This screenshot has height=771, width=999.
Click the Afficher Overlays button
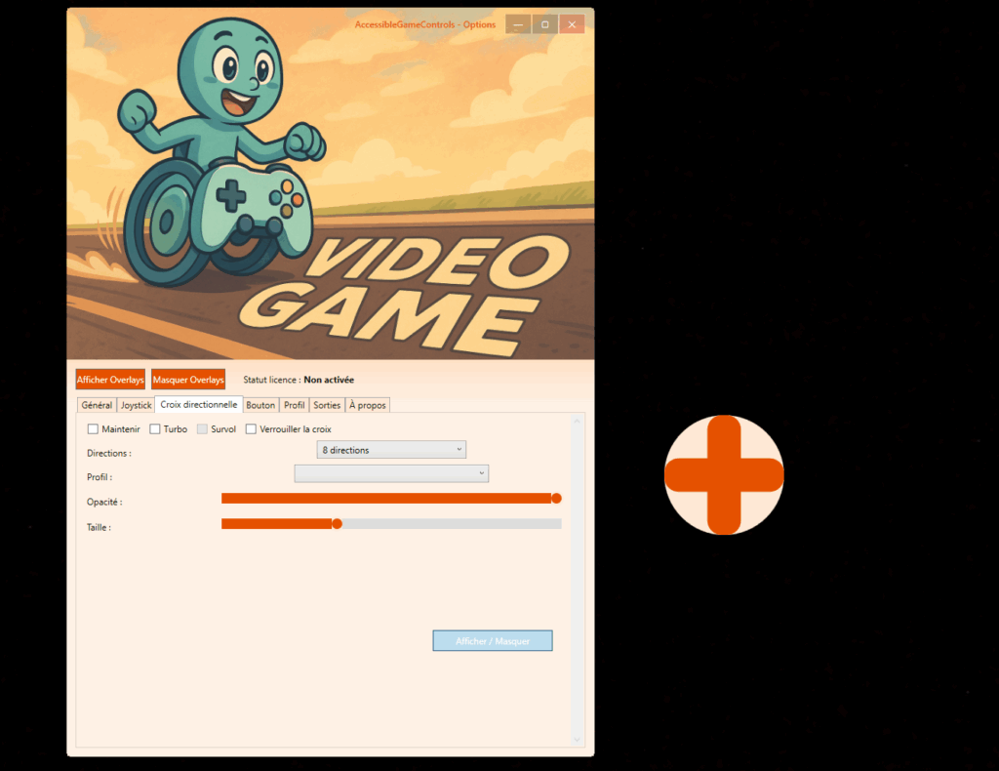coord(110,380)
